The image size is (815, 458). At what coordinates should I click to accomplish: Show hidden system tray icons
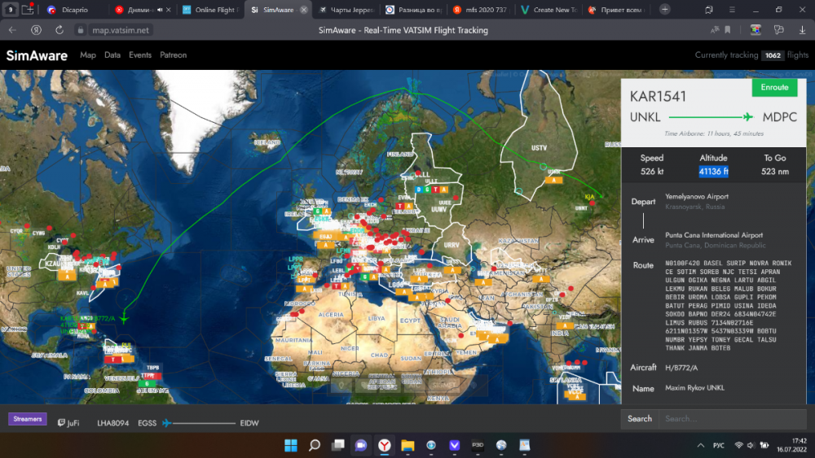click(701, 446)
